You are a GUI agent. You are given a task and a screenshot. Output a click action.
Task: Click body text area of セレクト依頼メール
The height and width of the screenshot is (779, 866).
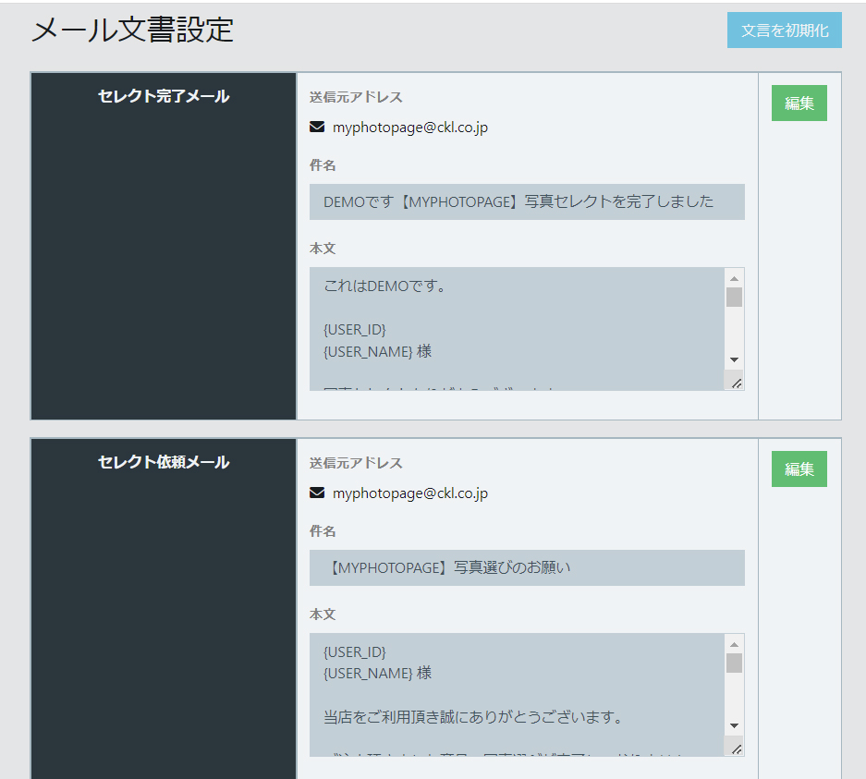(x=516, y=694)
